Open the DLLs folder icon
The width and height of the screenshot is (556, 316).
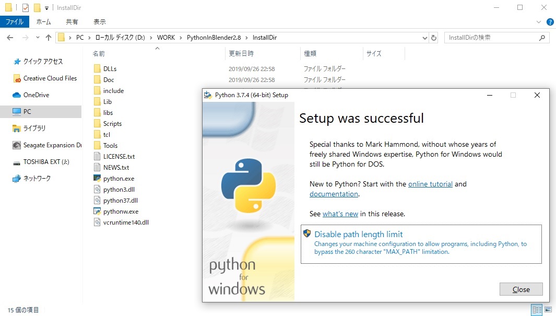click(x=97, y=68)
